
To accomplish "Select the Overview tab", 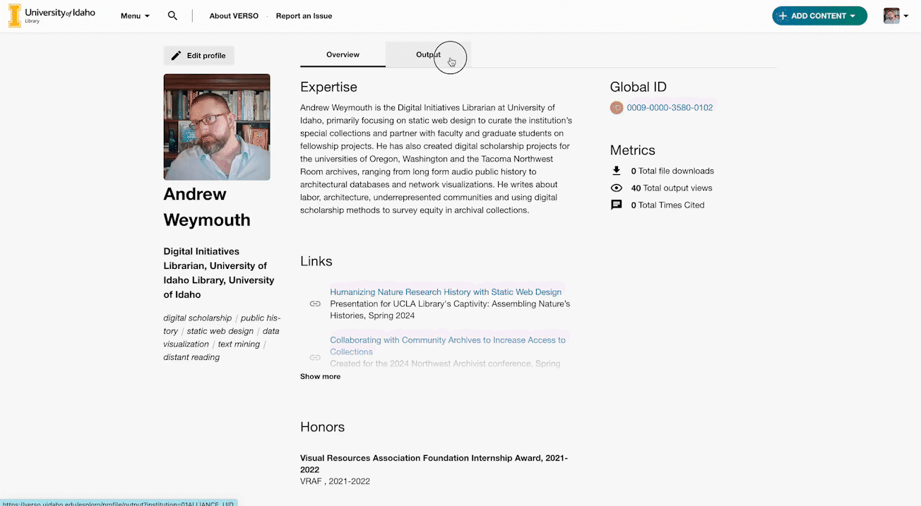I will coord(343,54).
